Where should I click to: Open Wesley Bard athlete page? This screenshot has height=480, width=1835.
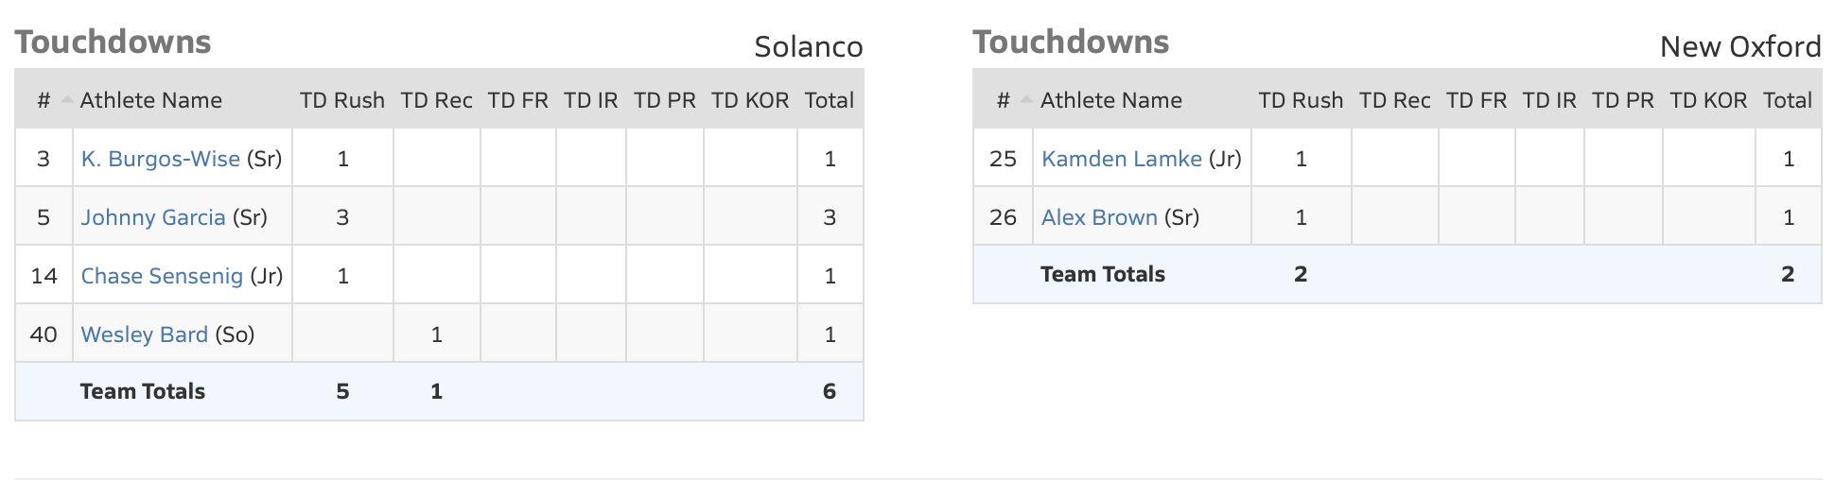coord(144,334)
